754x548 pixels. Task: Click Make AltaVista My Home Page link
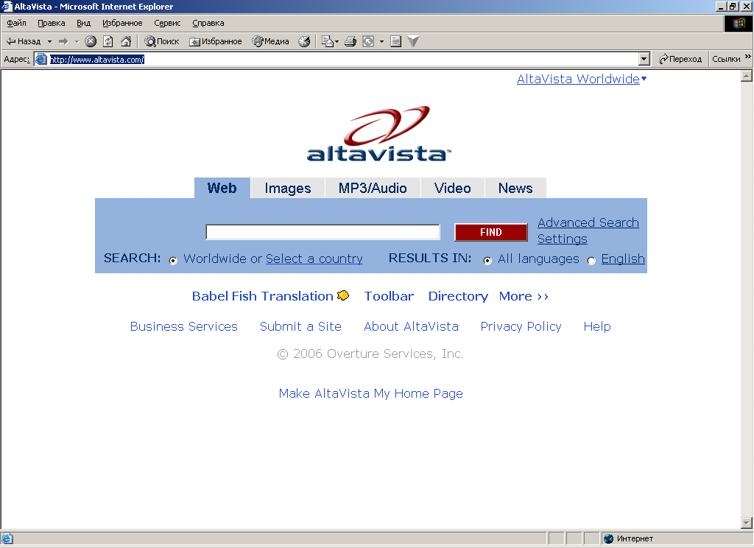click(371, 393)
